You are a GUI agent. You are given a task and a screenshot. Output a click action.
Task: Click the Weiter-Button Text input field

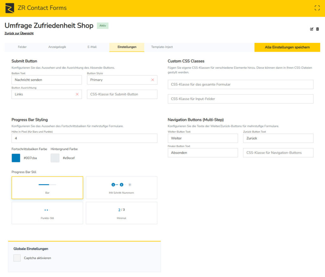(202, 138)
